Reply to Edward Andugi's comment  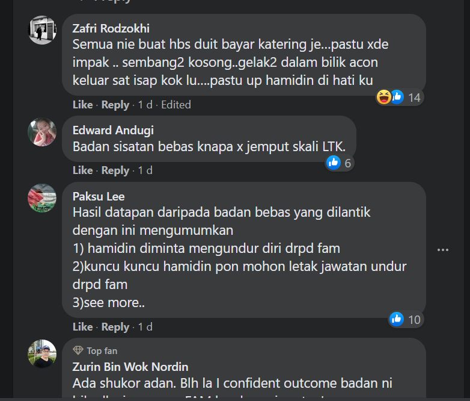(x=115, y=170)
